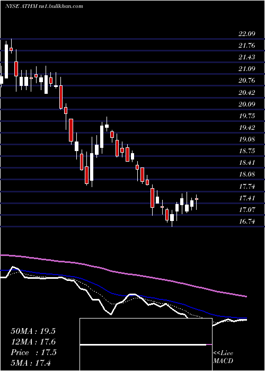Click the 20.42 price axis label

(247, 92)
